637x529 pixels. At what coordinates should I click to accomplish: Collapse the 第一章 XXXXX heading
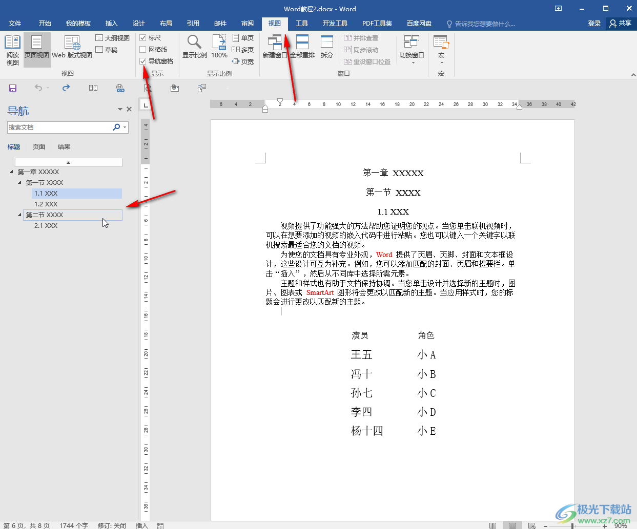pos(12,172)
